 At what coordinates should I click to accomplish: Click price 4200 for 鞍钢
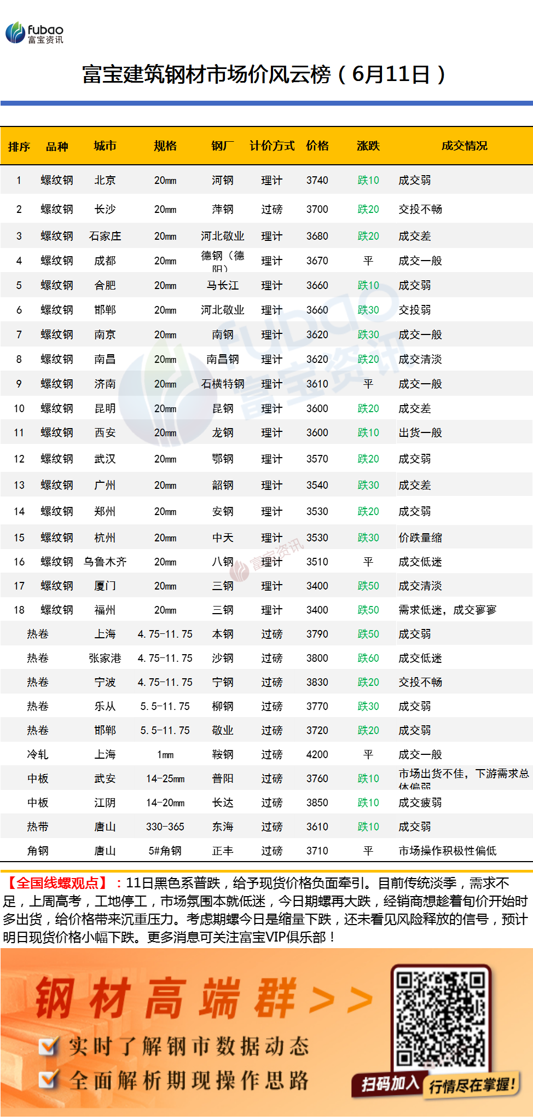(x=317, y=754)
